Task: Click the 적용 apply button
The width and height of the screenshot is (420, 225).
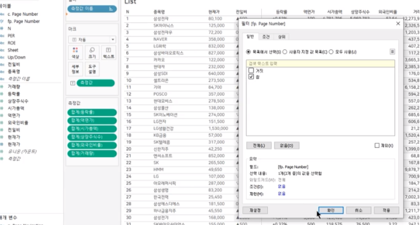Action: [x=386, y=211]
